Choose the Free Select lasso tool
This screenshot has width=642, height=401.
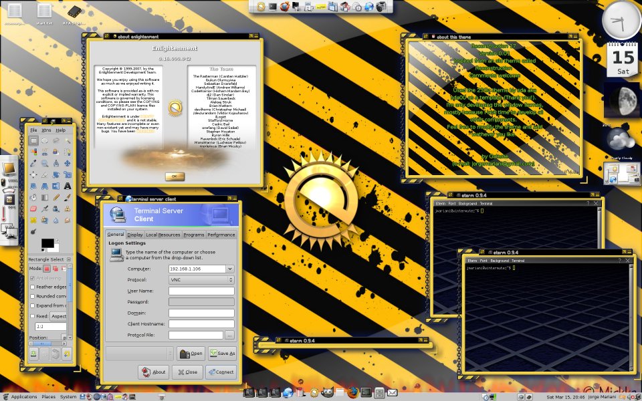[x=56, y=141]
